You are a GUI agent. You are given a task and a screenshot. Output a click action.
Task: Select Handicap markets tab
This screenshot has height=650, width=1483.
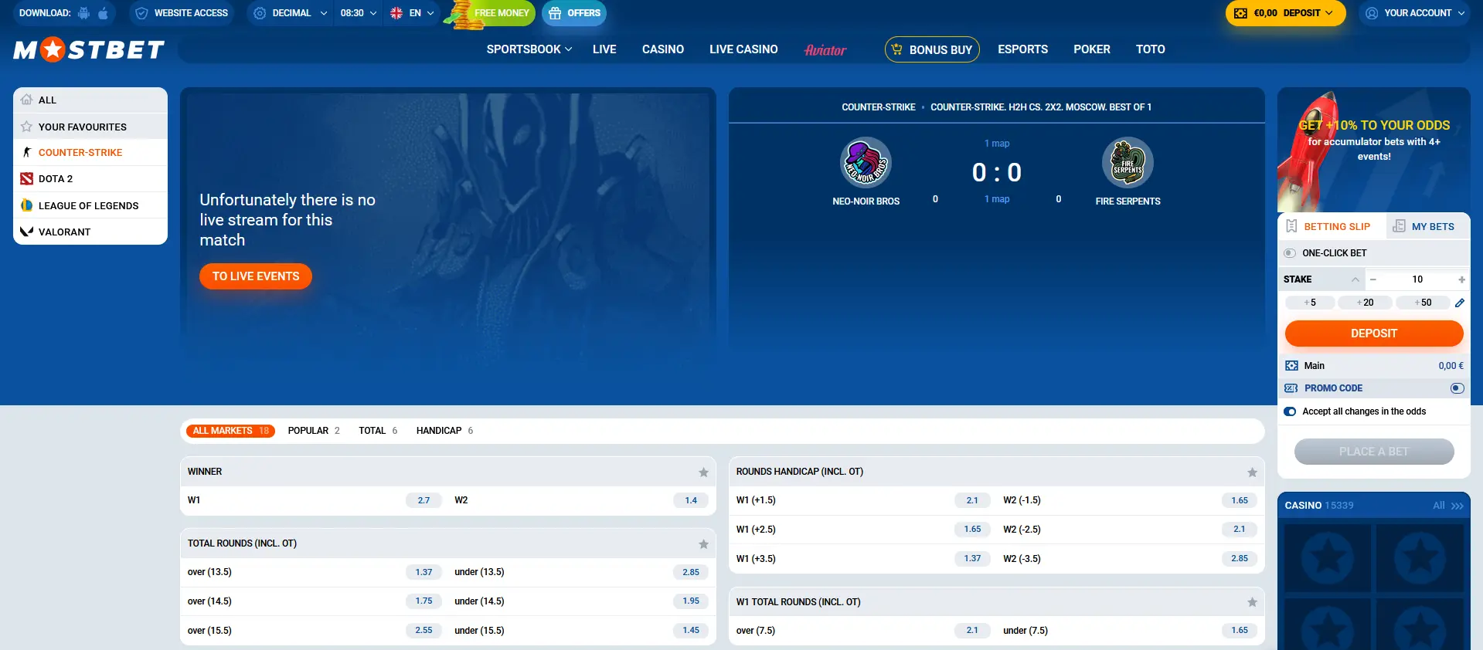point(444,431)
